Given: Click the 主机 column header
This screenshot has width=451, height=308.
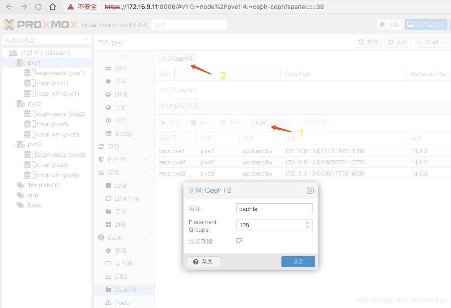Looking at the screenshot, I should (217, 138).
